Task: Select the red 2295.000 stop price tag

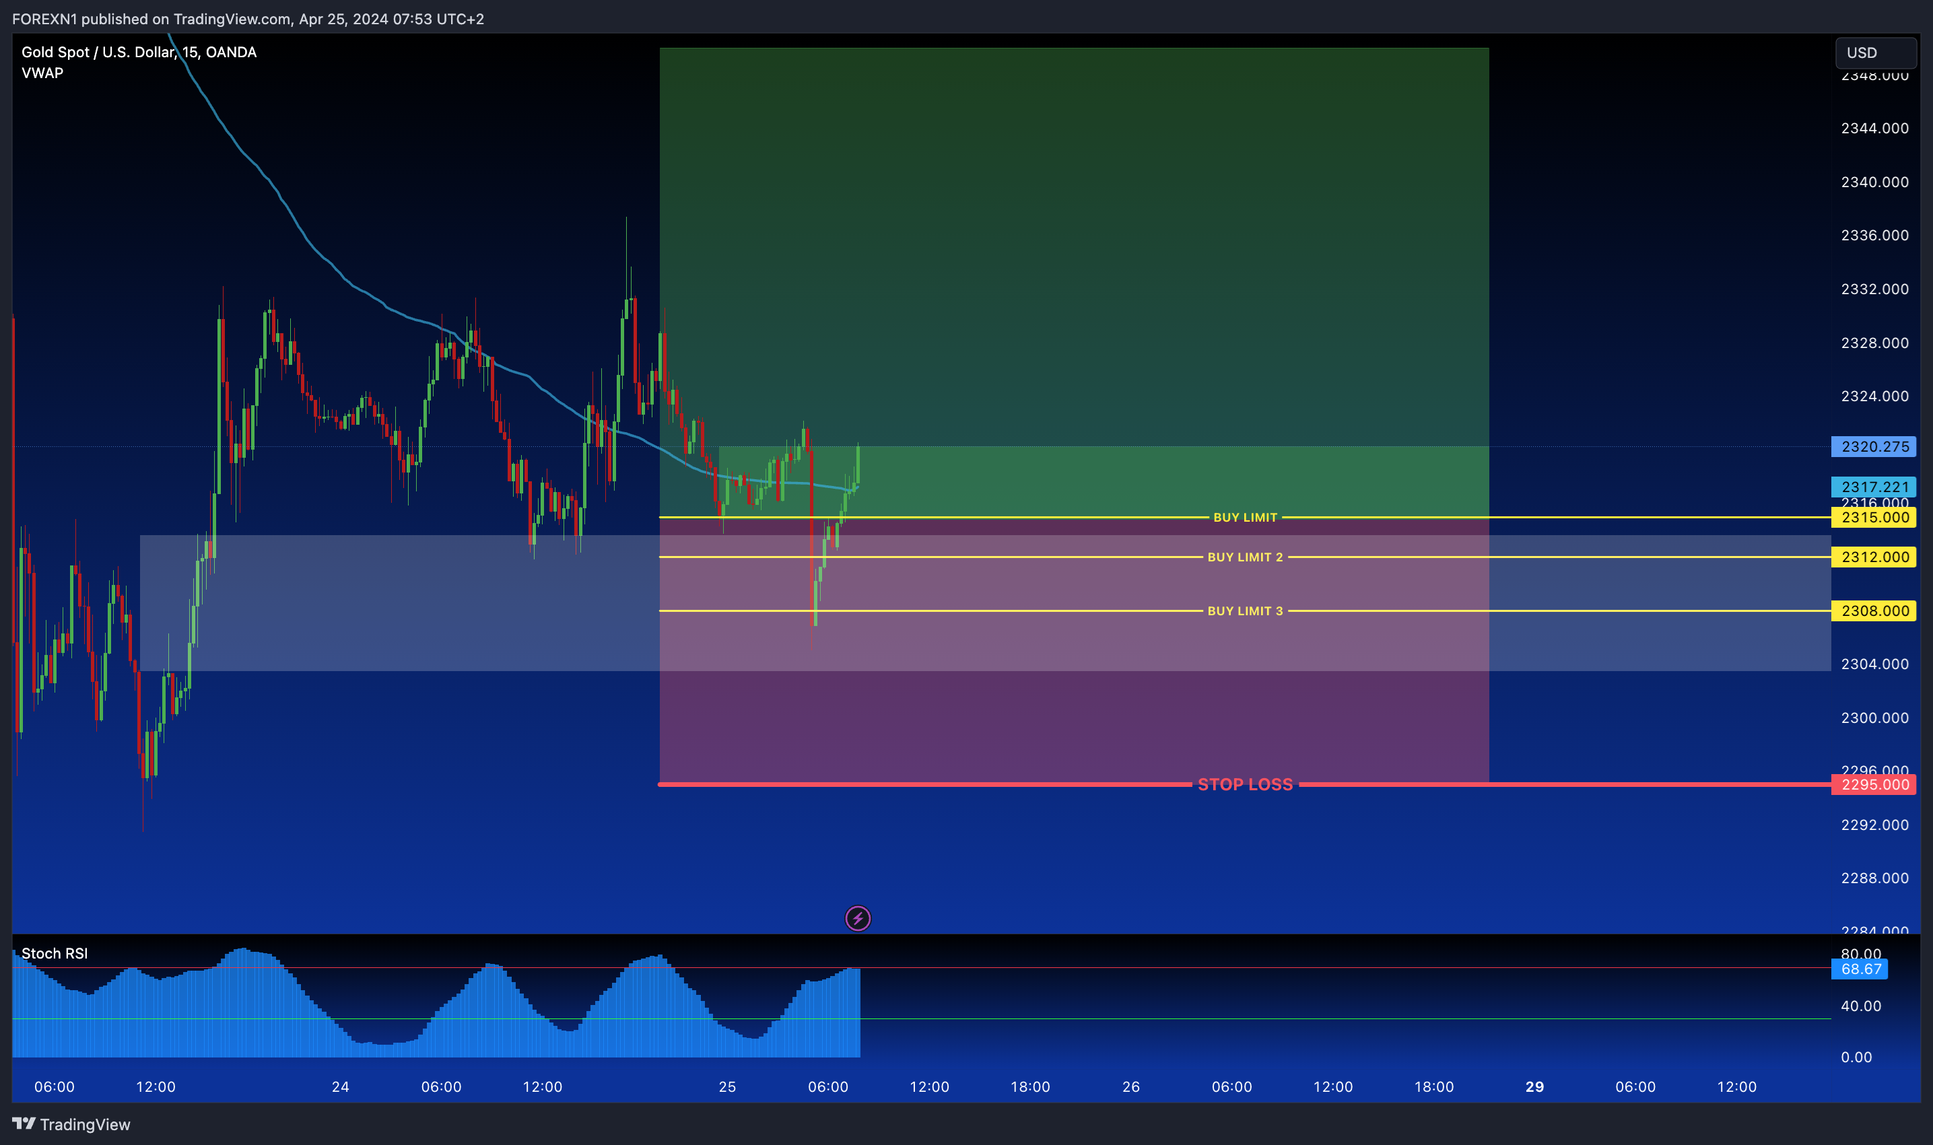Action: [x=1874, y=785]
